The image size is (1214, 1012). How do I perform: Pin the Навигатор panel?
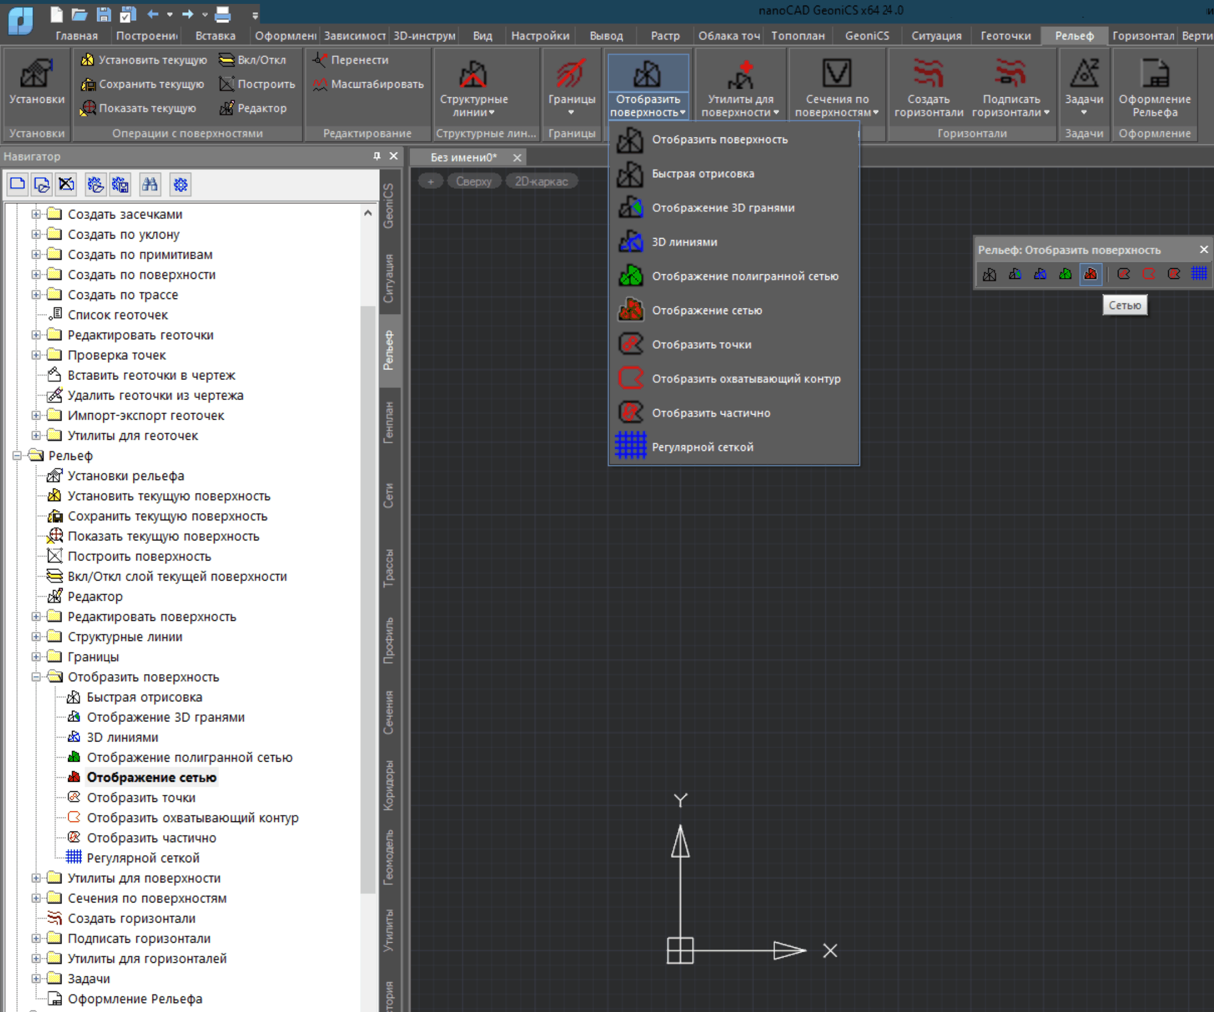pyautogui.click(x=377, y=156)
